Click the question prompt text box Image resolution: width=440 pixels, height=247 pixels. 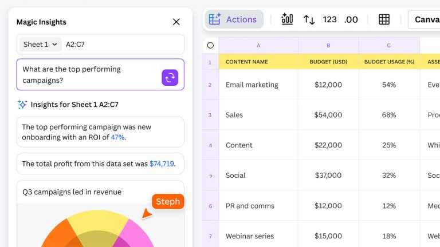pos(89,74)
